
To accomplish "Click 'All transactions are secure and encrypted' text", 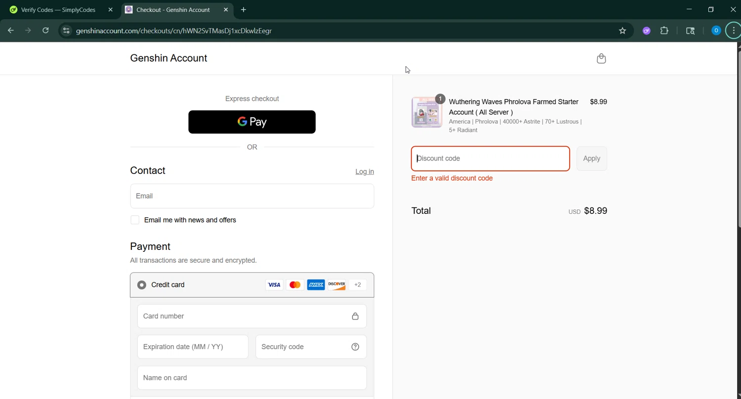I will [193, 260].
